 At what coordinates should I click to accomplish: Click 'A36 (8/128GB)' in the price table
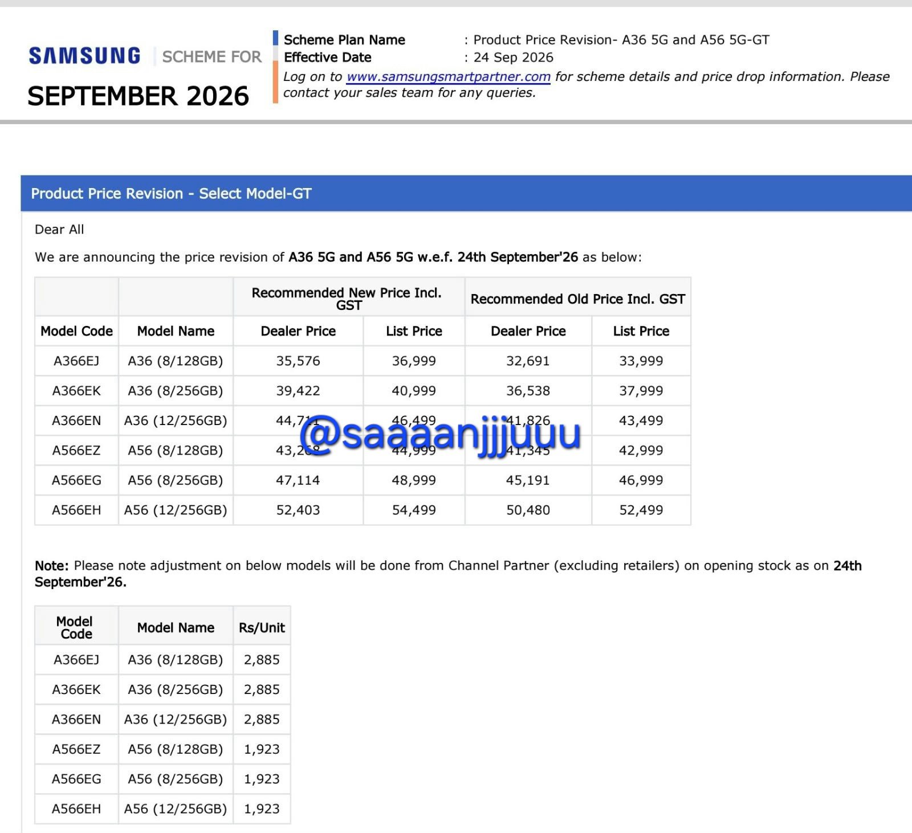coord(176,361)
